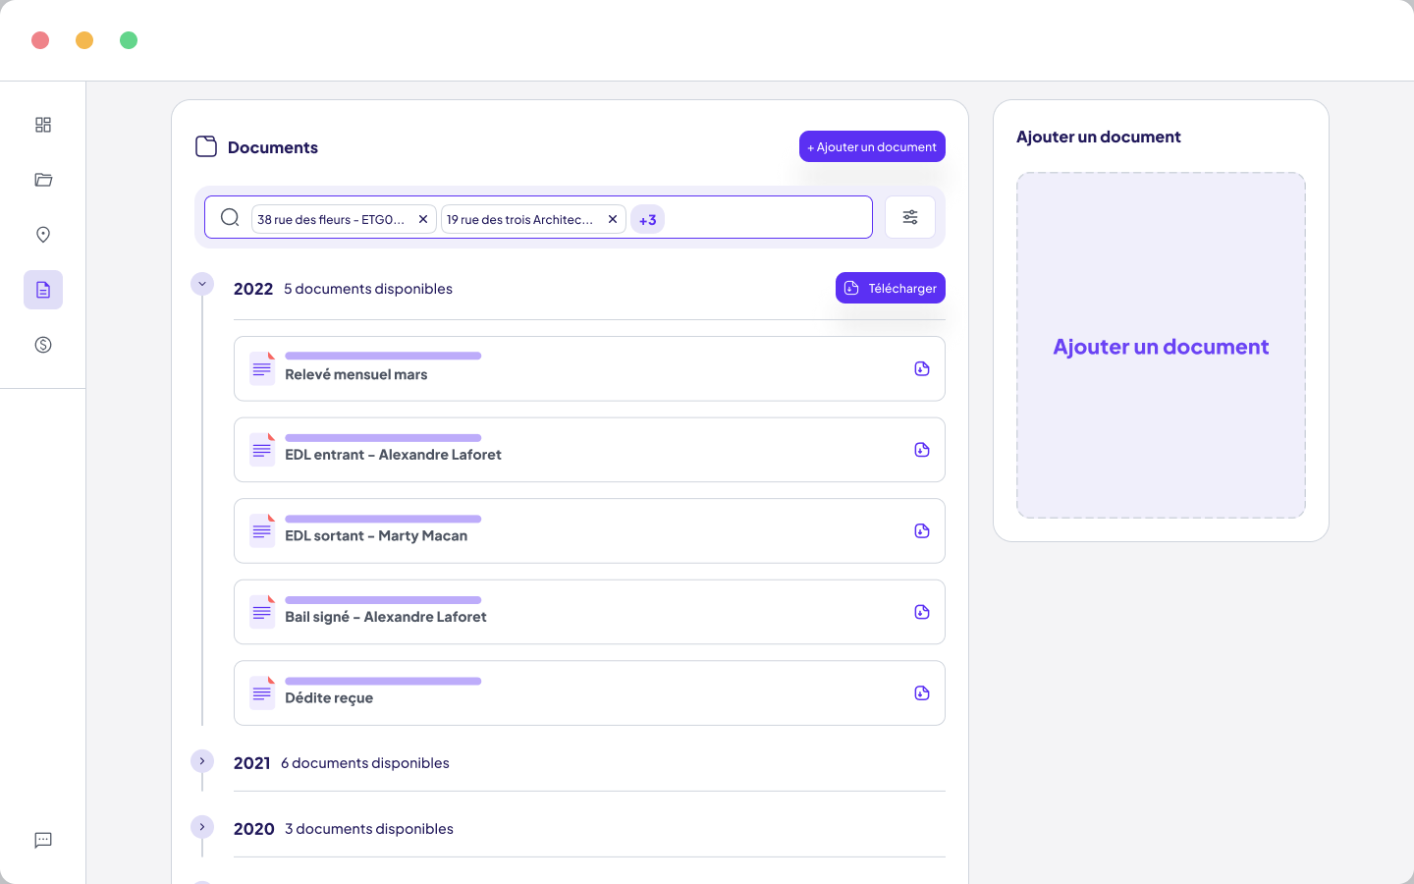
Task: Click inside the search field empty area
Action: point(766,217)
